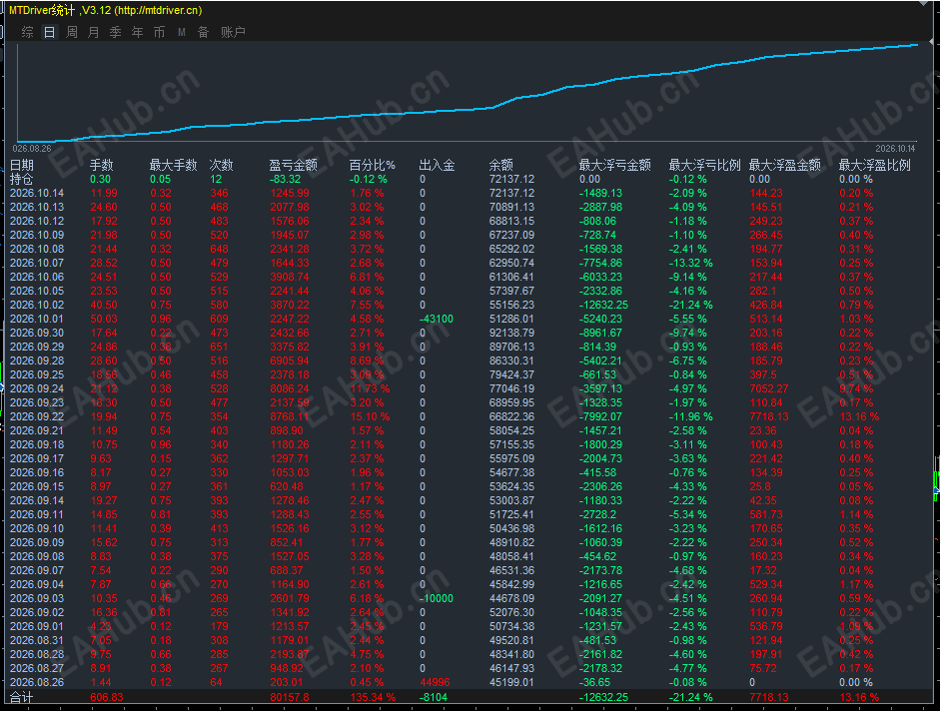Click the net deposit total -8104
The width and height of the screenshot is (940, 711).
pyautogui.click(x=434, y=697)
